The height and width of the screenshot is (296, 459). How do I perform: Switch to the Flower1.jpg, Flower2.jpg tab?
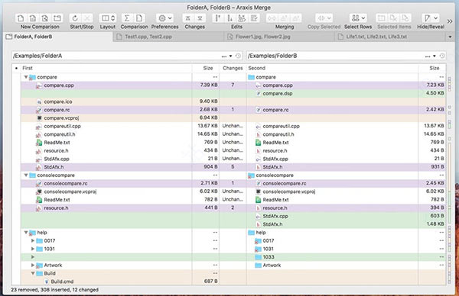click(279, 37)
